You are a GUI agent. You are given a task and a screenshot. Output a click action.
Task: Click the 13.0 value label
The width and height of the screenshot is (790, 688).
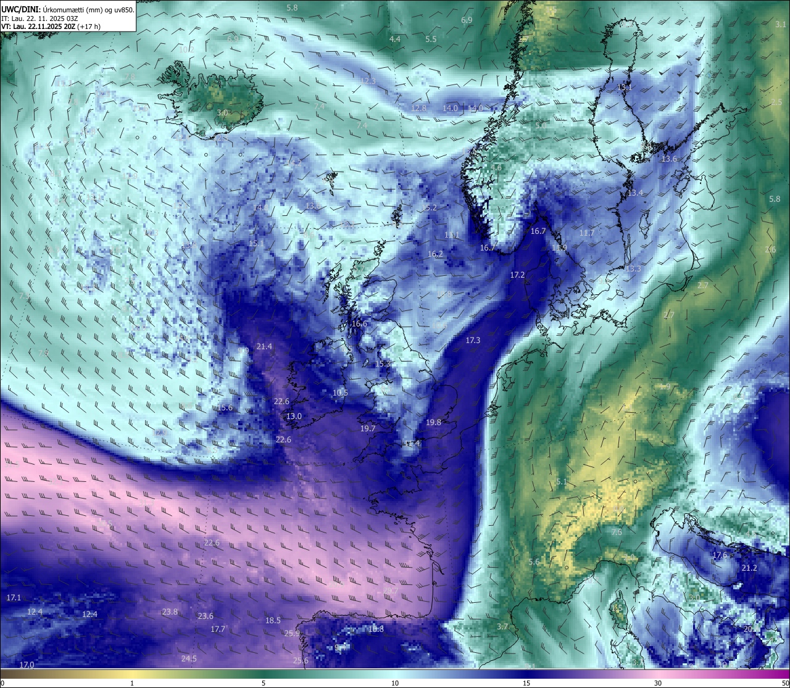coord(294,417)
